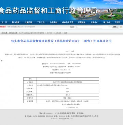123x125 pixels.
Task: Open the 公告通告 breadcrumb link
Action: coord(59,33)
